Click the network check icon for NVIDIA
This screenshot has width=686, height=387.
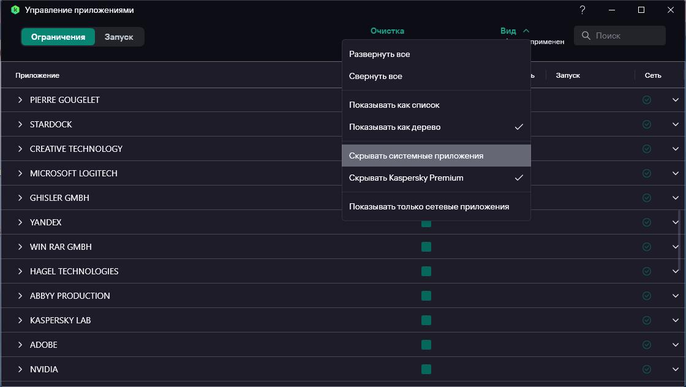pyautogui.click(x=646, y=369)
